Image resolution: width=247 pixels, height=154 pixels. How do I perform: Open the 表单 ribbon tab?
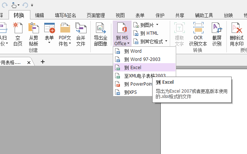tap(140, 15)
